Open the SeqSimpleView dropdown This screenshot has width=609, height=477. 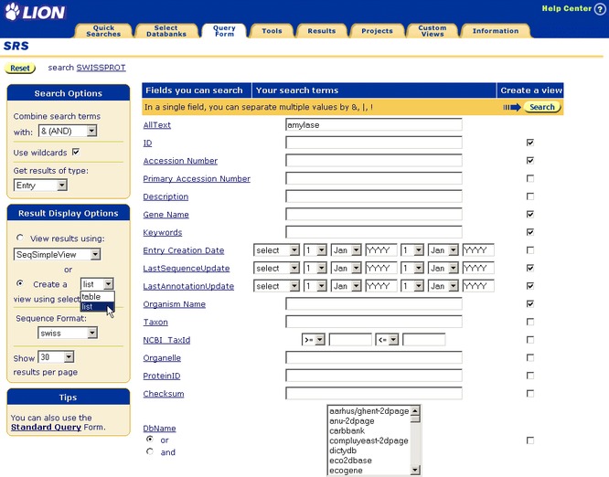(57, 254)
